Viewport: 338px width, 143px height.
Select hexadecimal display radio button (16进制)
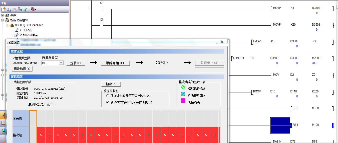pos(108,96)
